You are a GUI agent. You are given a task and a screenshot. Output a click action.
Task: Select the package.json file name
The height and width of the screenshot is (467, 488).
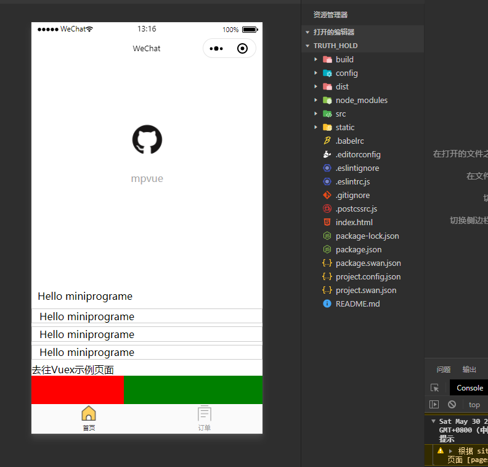pos(359,250)
